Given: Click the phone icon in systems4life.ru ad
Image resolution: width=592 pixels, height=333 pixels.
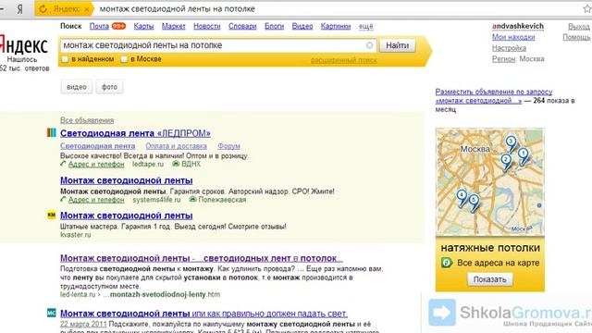Looking at the screenshot, I should point(63,200).
